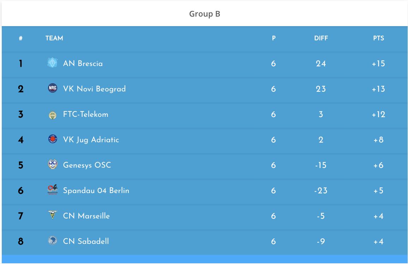This screenshot has width=408, height=264.
Task: Click the TEAM column header
Action: click(54, 38)
